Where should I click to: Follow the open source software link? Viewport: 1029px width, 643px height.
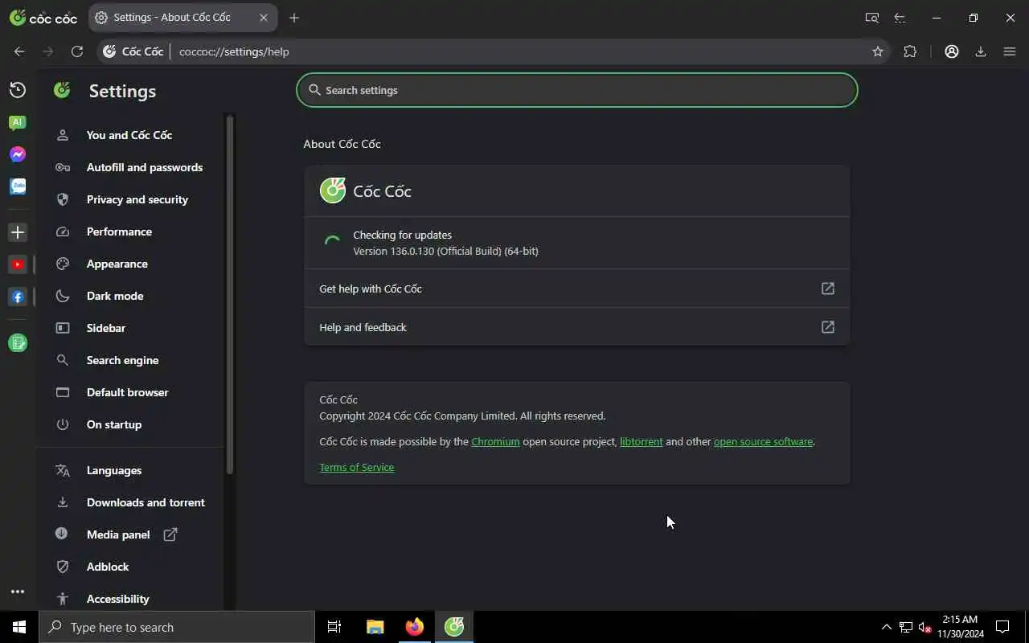click(763, 441)
